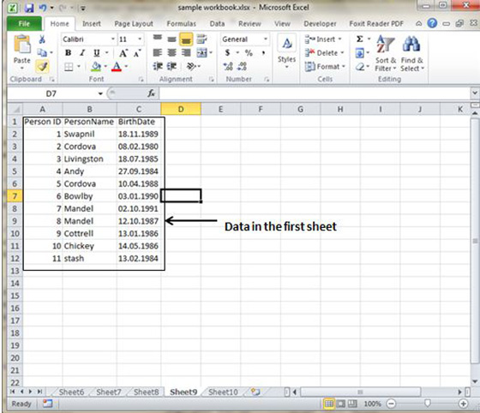Click the Borders icon

coord(69,66)
